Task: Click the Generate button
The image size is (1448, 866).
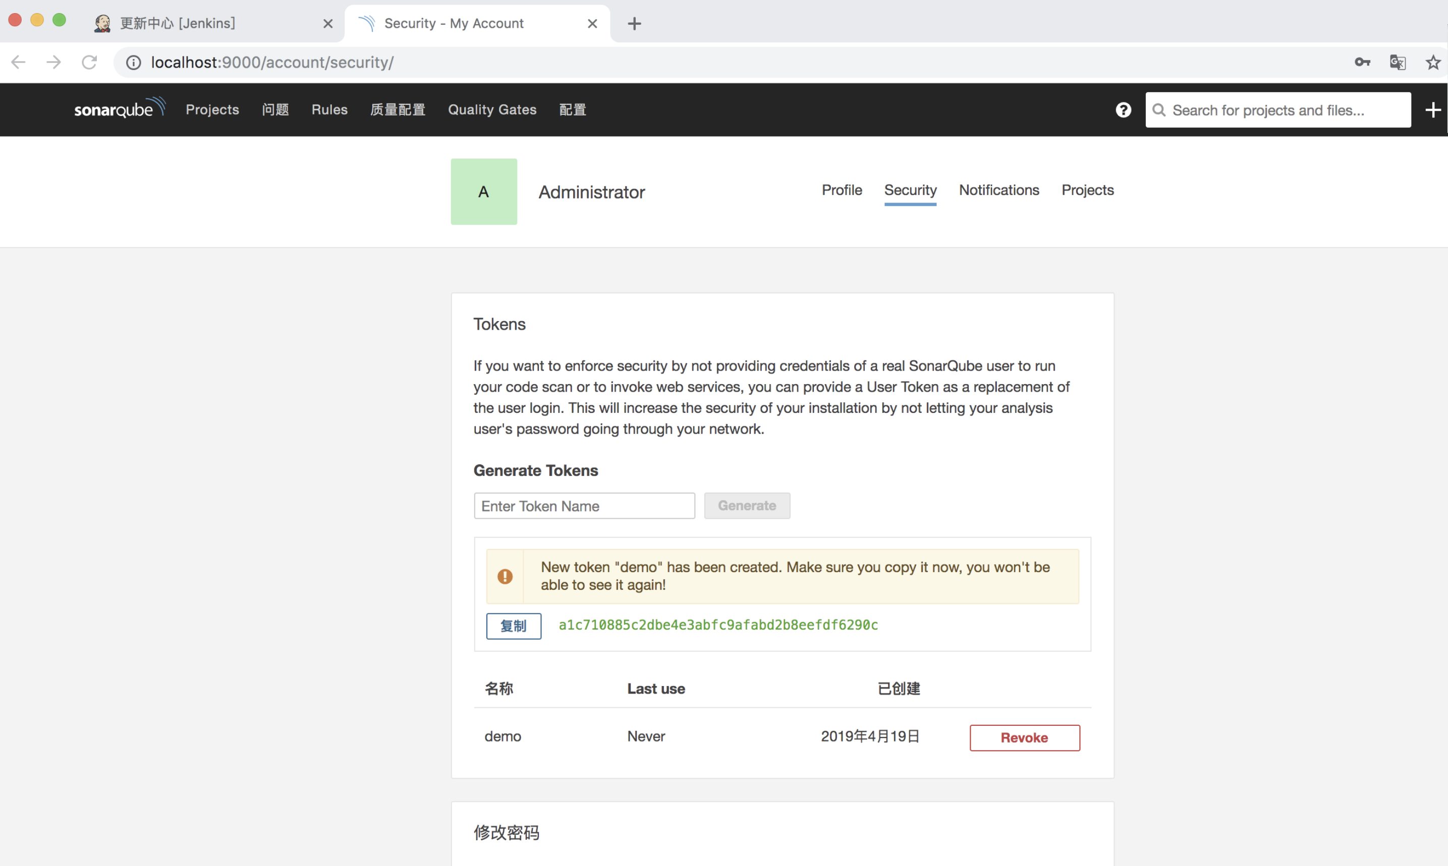Action: tap(746, 505)
